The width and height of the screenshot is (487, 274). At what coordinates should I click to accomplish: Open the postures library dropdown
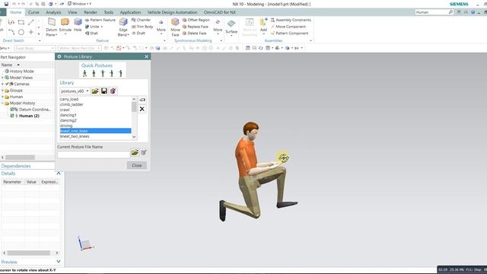pos(75,91)
